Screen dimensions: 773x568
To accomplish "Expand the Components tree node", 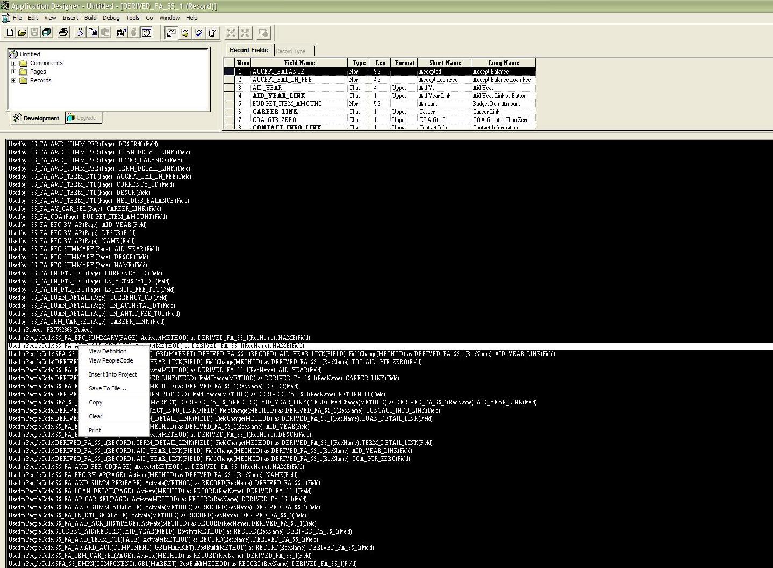I will point(13,63).
